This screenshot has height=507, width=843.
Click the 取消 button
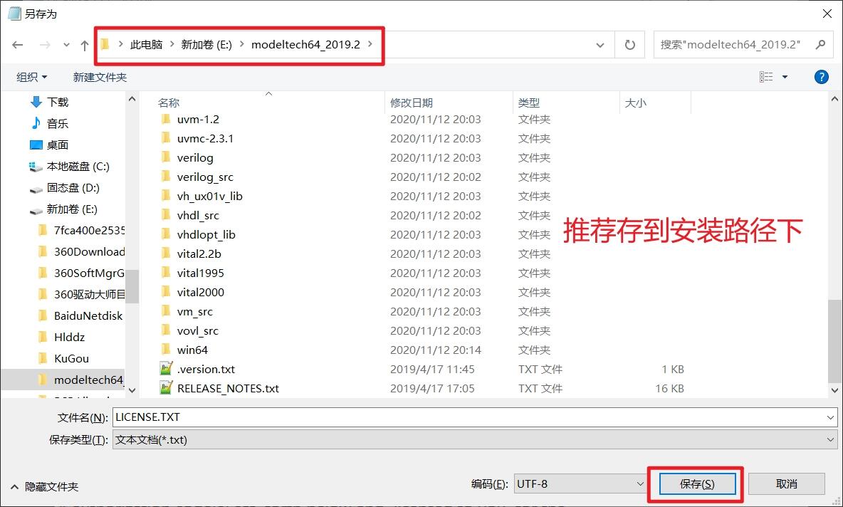787,484
